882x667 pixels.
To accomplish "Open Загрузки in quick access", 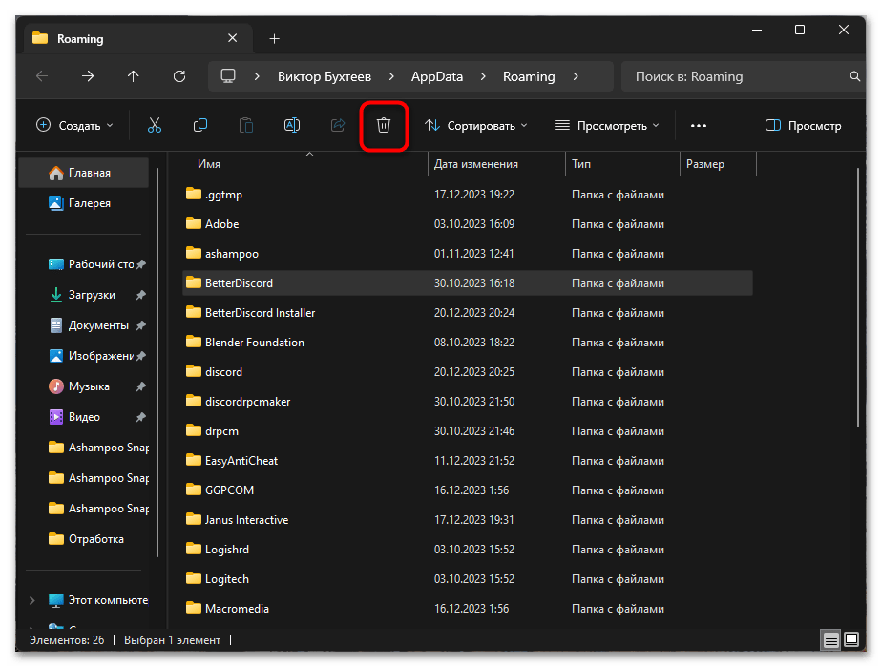I will coord(82,295).
